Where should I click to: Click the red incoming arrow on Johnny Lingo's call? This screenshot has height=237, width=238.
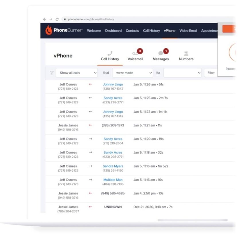coord(90,84)
